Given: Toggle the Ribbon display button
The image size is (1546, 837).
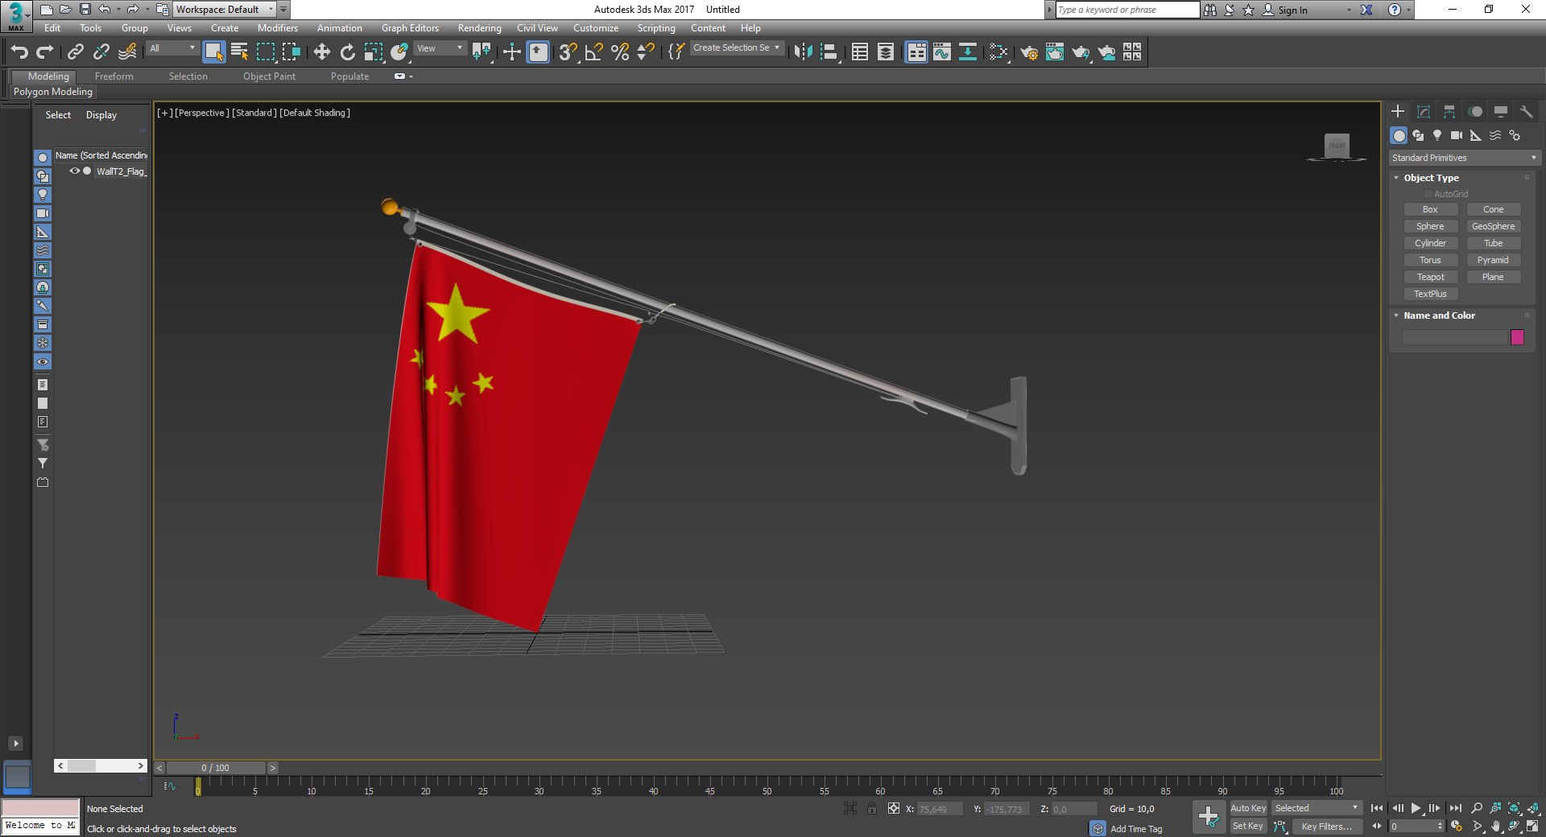Looking at the screenshot, I should [916, 52].
